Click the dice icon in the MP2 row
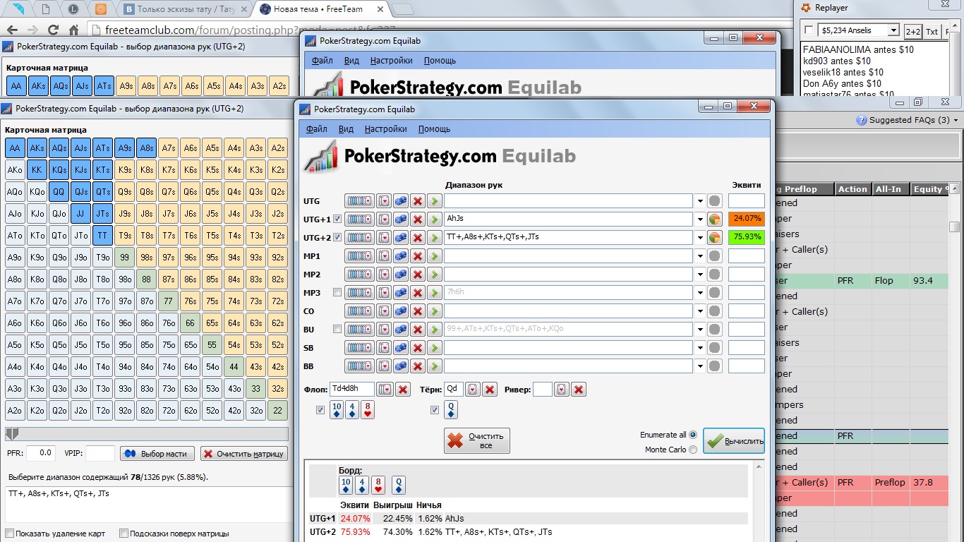This screenshot has height=542, width=964. coord(401,275)
